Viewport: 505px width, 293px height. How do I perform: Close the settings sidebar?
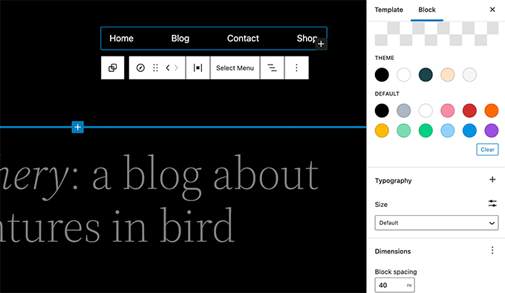[492, 10]
